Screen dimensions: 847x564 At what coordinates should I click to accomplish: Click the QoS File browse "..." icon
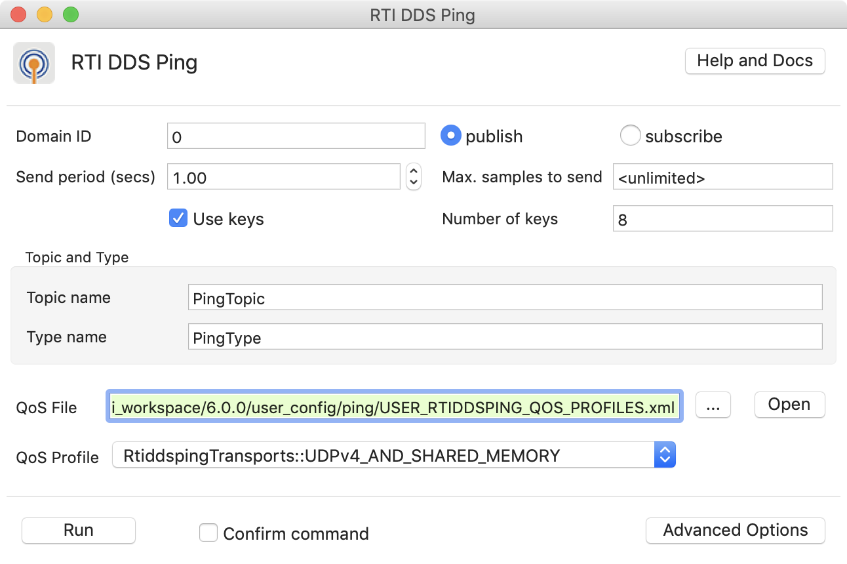coord(713,405)
